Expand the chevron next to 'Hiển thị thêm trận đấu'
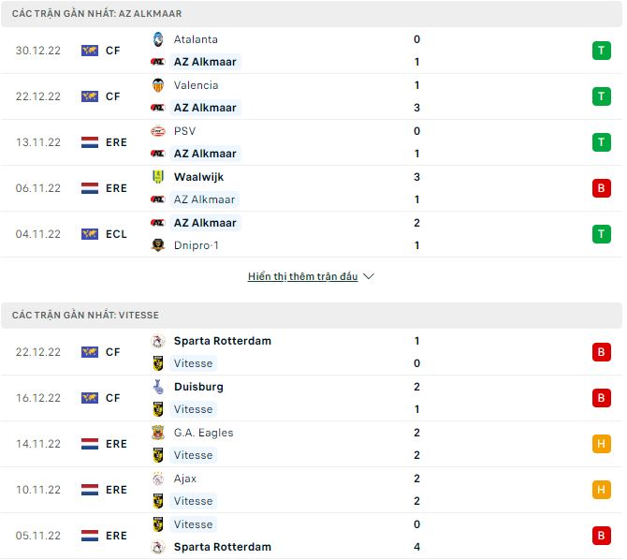Image resolution: width=627 pixels, height=560 pixels. click(369, 277)
